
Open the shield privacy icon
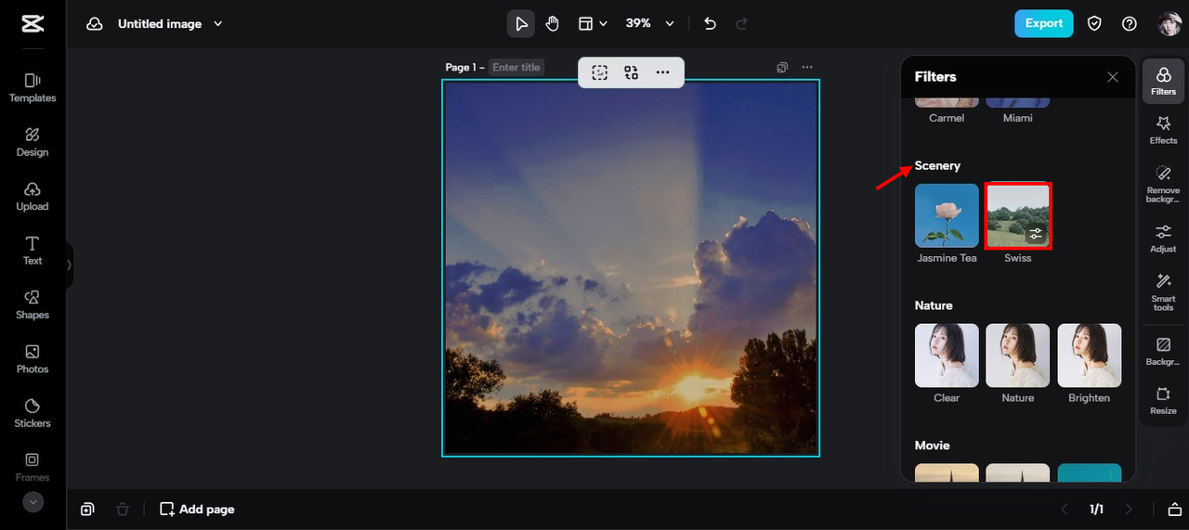click(x=1094, y=24)
